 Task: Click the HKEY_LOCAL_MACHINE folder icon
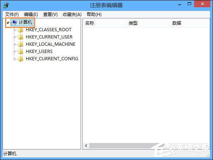pyautogui.click(x=21, y=44)
